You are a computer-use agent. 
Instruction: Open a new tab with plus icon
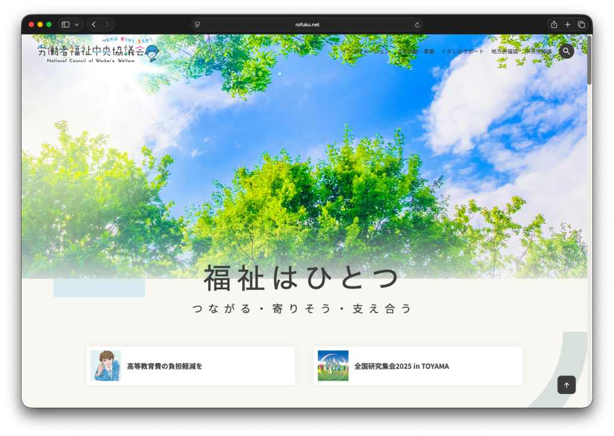[x=567, y=25]
